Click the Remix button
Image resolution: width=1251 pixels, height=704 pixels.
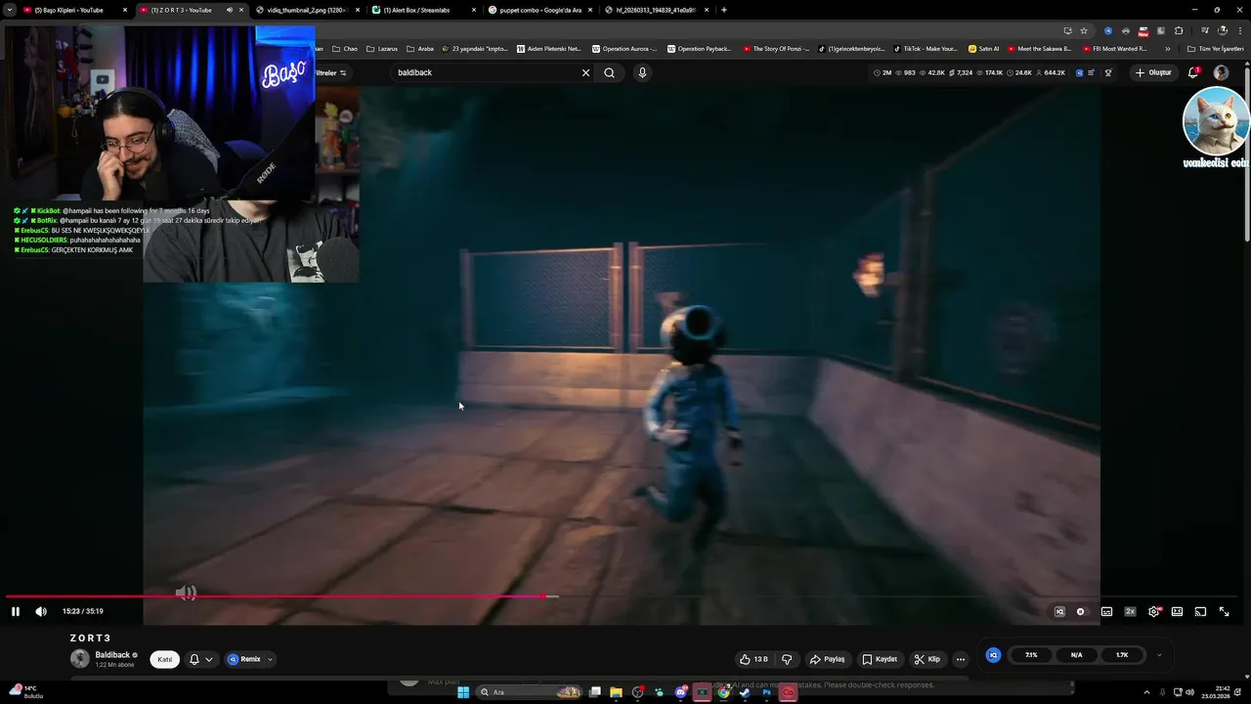[x=244, y=659]
